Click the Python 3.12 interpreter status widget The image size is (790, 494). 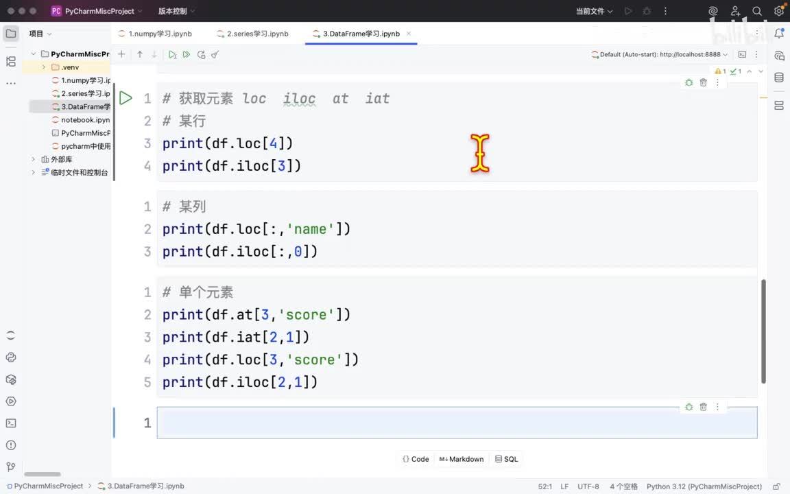[704, 486]
